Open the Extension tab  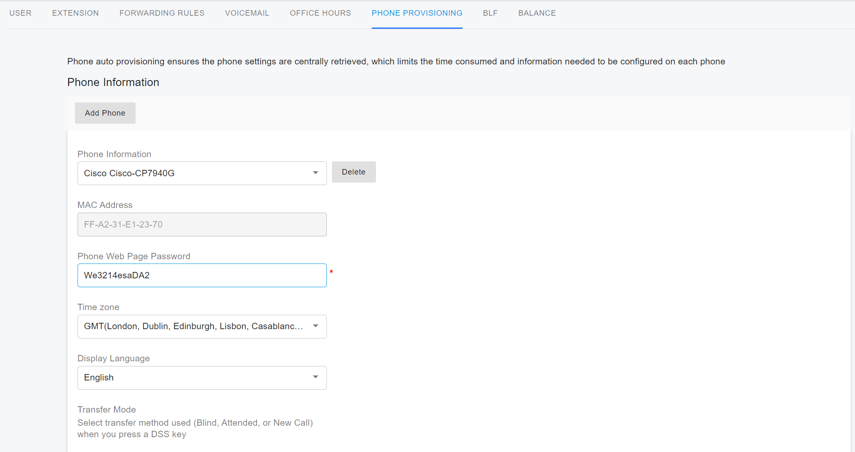75,13
